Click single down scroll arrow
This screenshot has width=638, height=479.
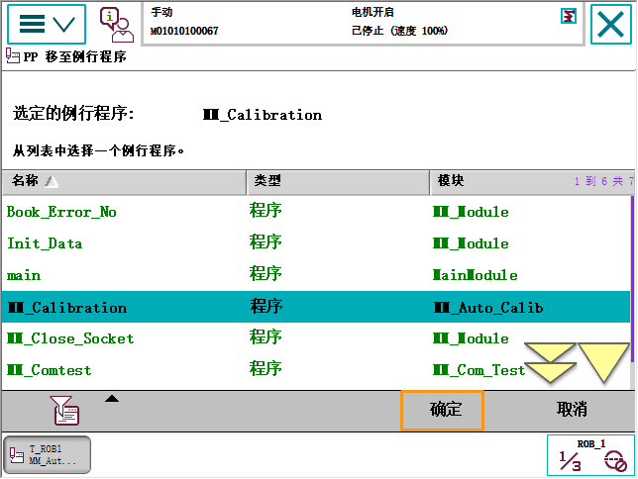[x=604, y=362]
